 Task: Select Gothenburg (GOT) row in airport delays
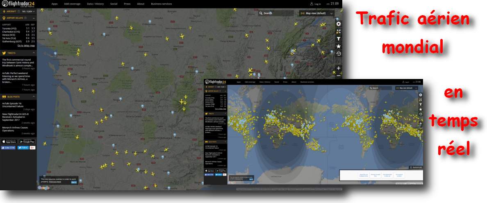tap(18, 41)
